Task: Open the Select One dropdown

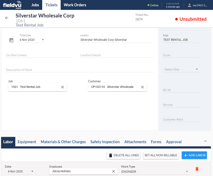Action: click(x=181, y=70)
